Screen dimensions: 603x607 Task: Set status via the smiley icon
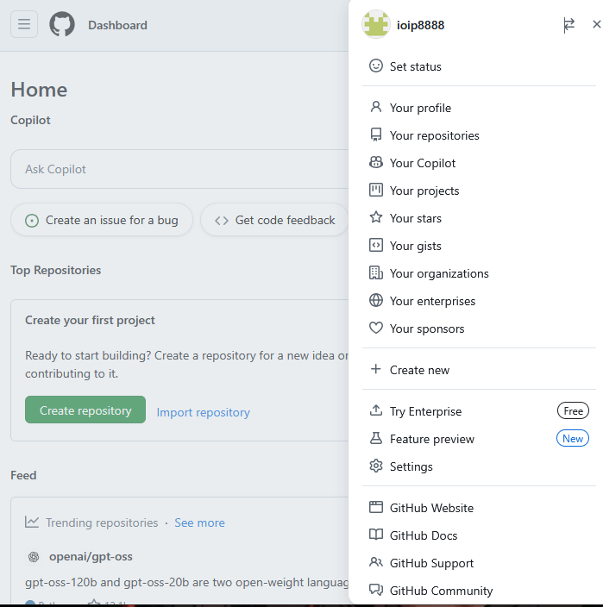click(376, 66)
